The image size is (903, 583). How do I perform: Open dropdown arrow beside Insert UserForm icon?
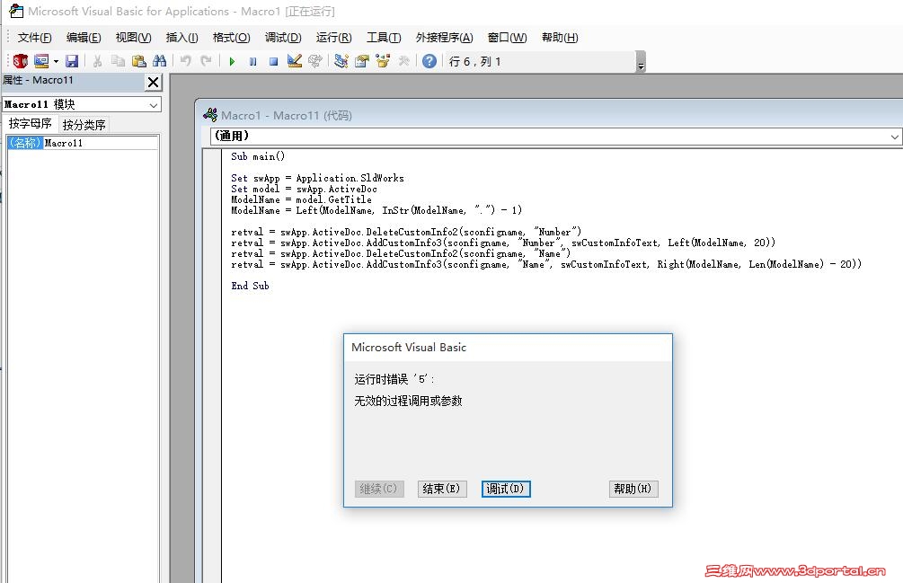(x=56, y=61)
